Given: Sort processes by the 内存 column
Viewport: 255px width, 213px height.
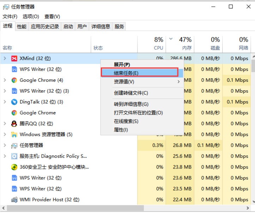Looking at the screenshot, I should tap(185, 44).
